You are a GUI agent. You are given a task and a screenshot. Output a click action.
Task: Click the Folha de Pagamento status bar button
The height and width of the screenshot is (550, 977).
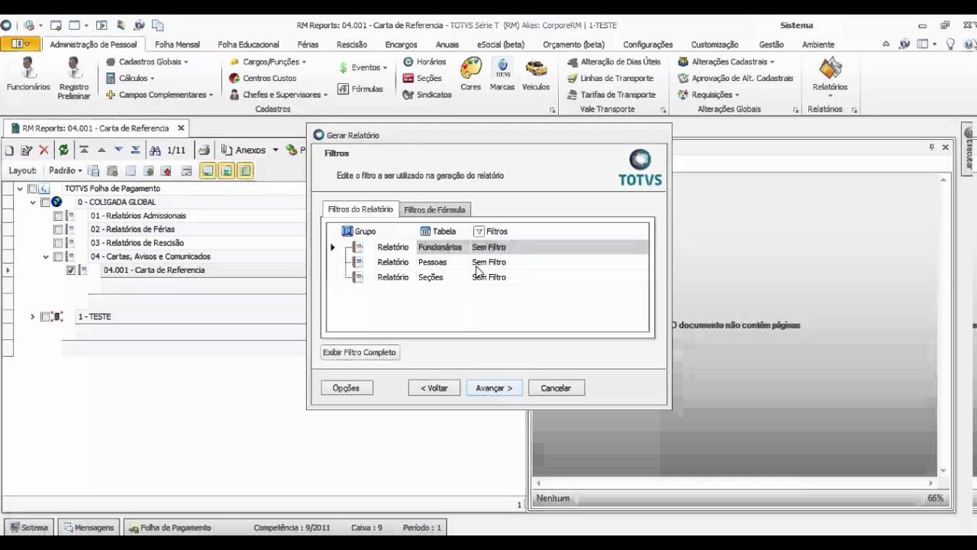(x=170, y=527)
